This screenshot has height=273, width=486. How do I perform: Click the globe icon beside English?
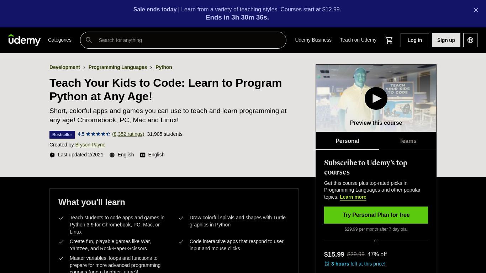click(x=112, y=155)
